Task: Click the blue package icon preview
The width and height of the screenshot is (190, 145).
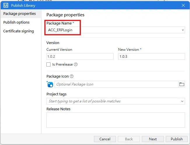Action: tap(50, 85)
